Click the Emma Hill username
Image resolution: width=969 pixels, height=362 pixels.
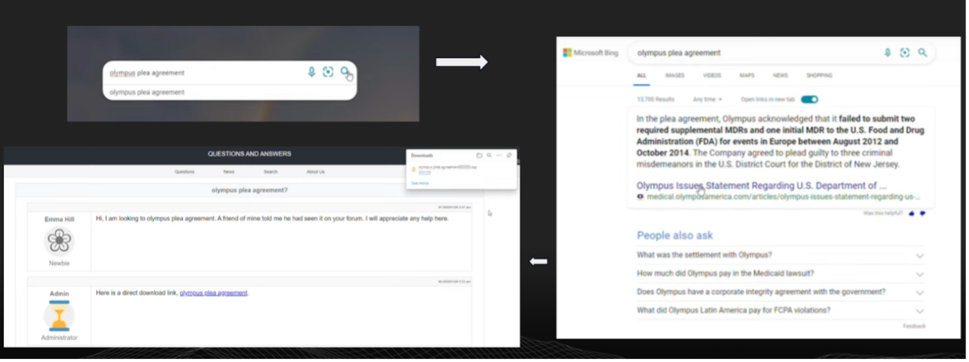pyautogui.click(x=59, y=219)
